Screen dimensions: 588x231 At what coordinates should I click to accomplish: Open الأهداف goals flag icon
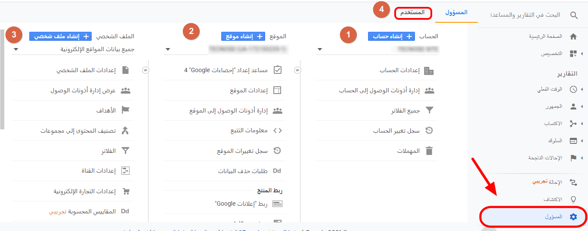[125, 110]
